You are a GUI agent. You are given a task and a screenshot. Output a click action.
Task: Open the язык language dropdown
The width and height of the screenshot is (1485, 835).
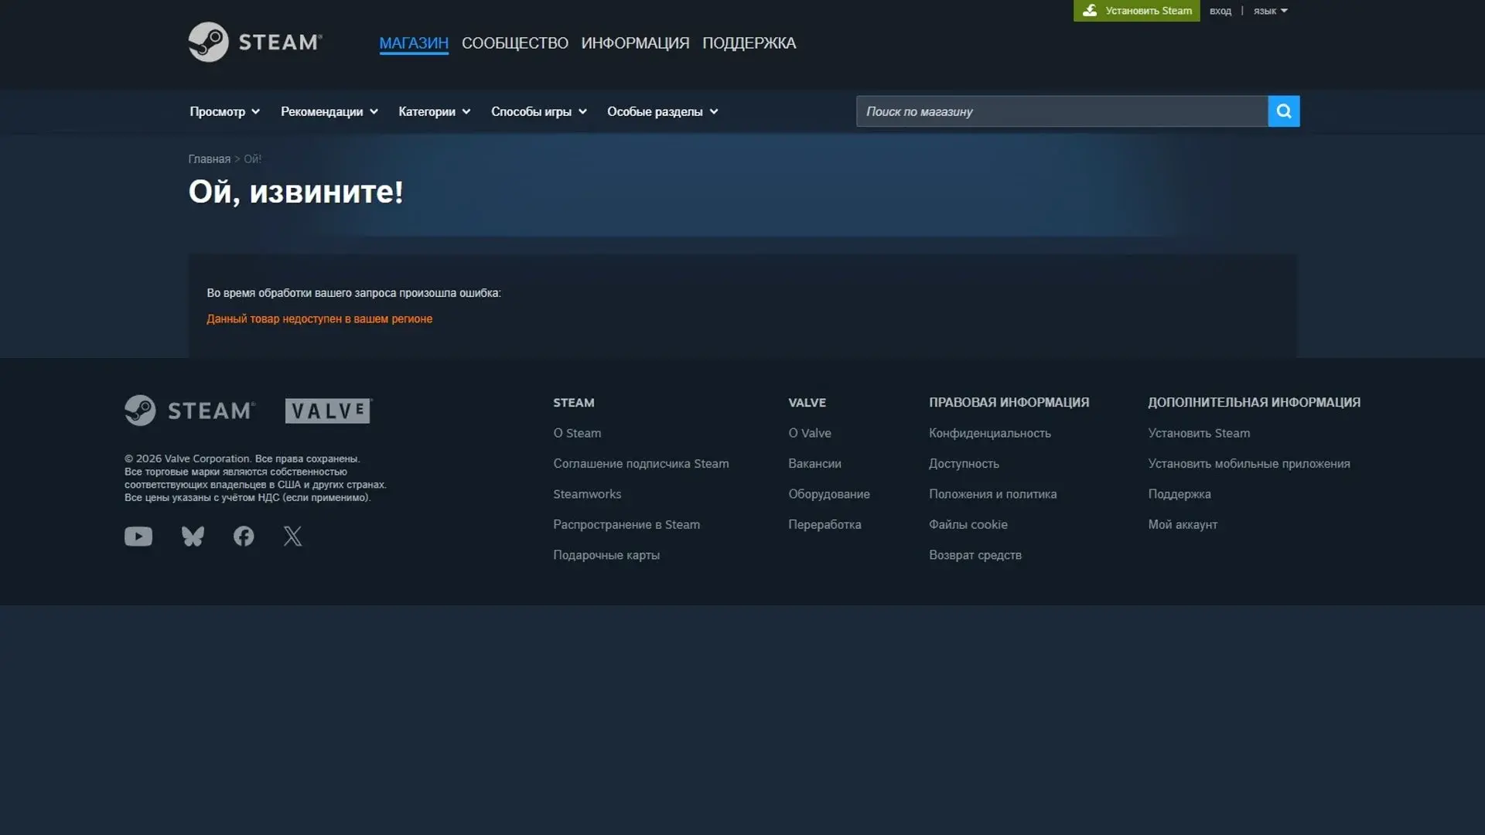[x=1270, y=11]
